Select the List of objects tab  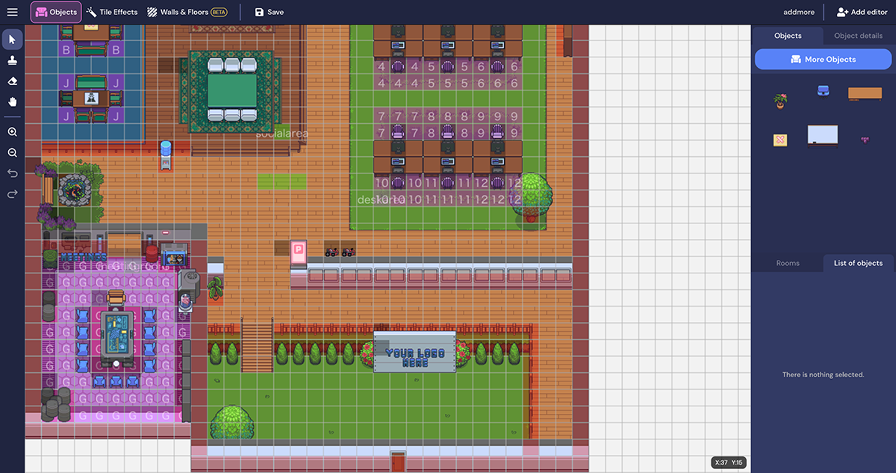coord(858,263)
